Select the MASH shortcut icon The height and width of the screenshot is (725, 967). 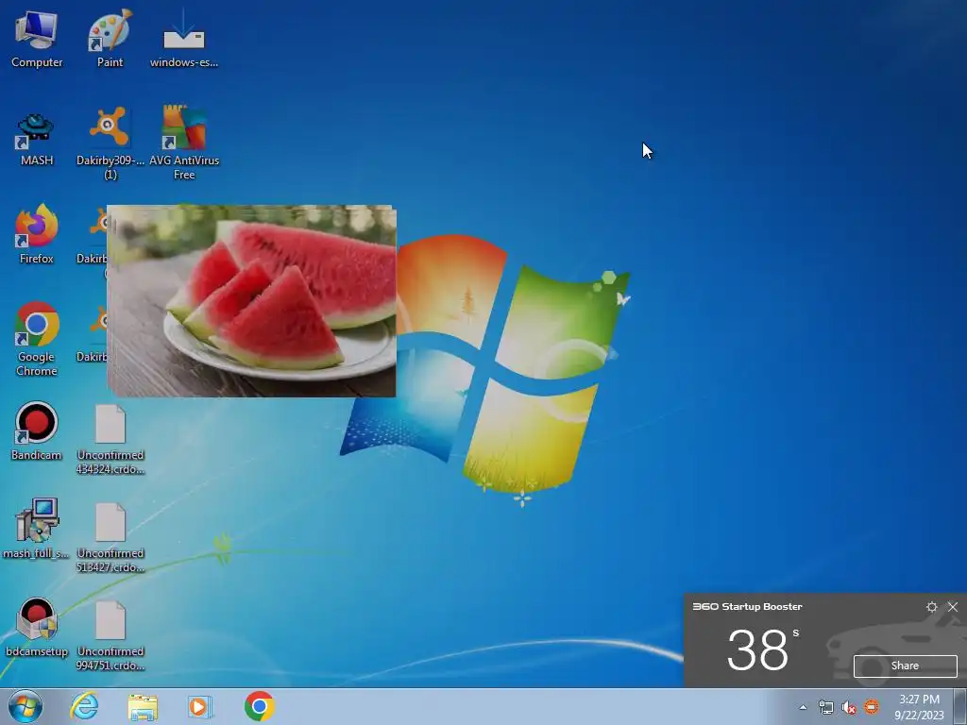[37, 140]
